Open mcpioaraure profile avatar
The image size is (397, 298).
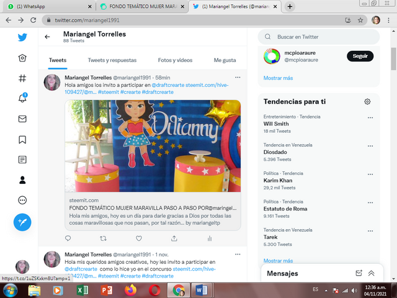pos(272,56)
